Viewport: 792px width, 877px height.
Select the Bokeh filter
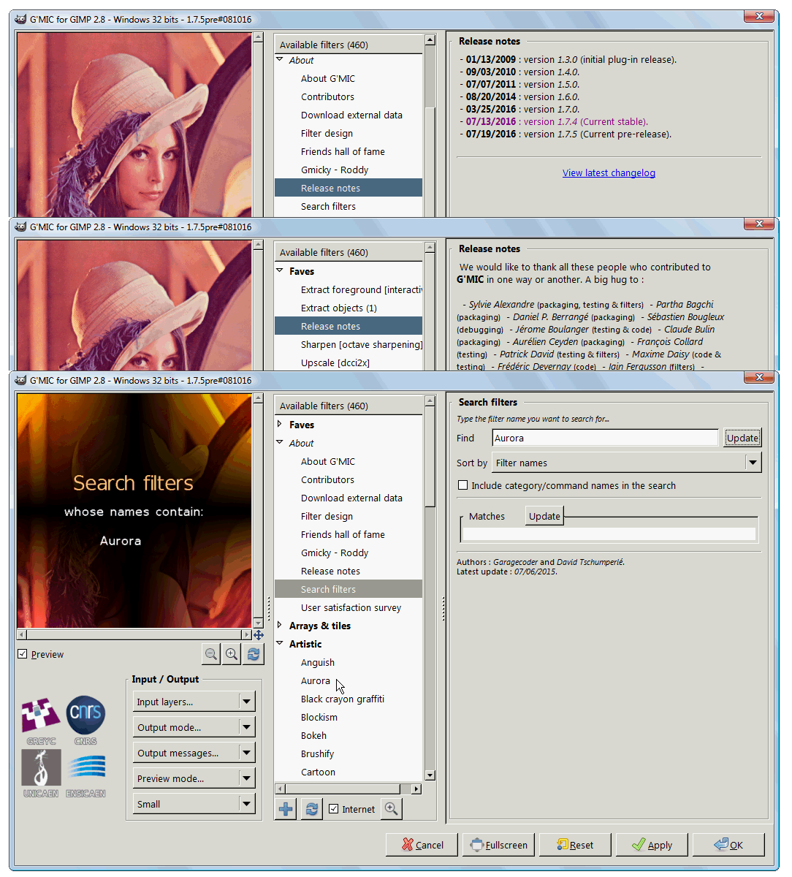tap(313, 735)
